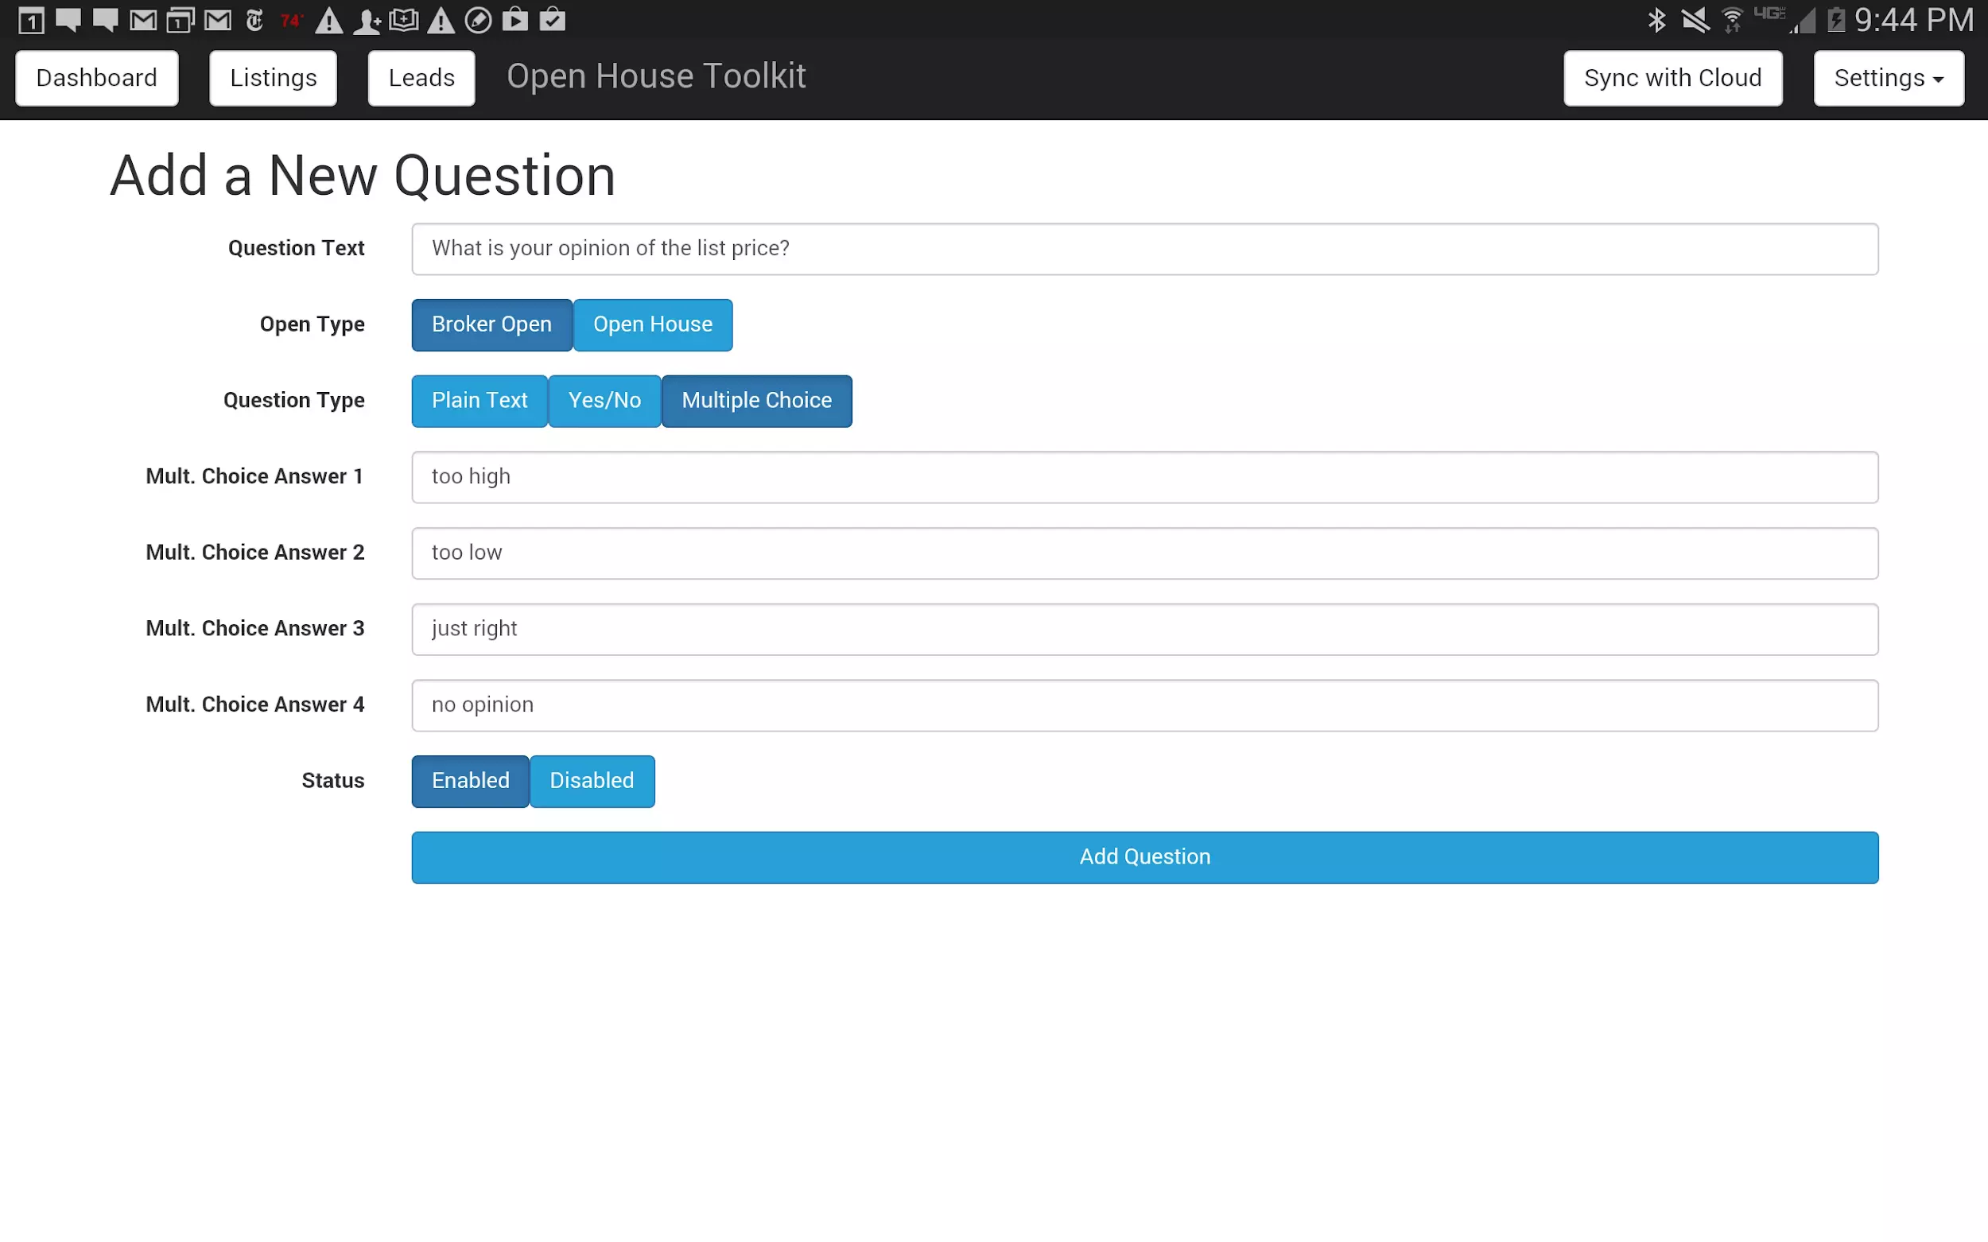Click Sync with Cloud
1988x1242 pixels.
pyautogui.click(x=1672, y=78)
